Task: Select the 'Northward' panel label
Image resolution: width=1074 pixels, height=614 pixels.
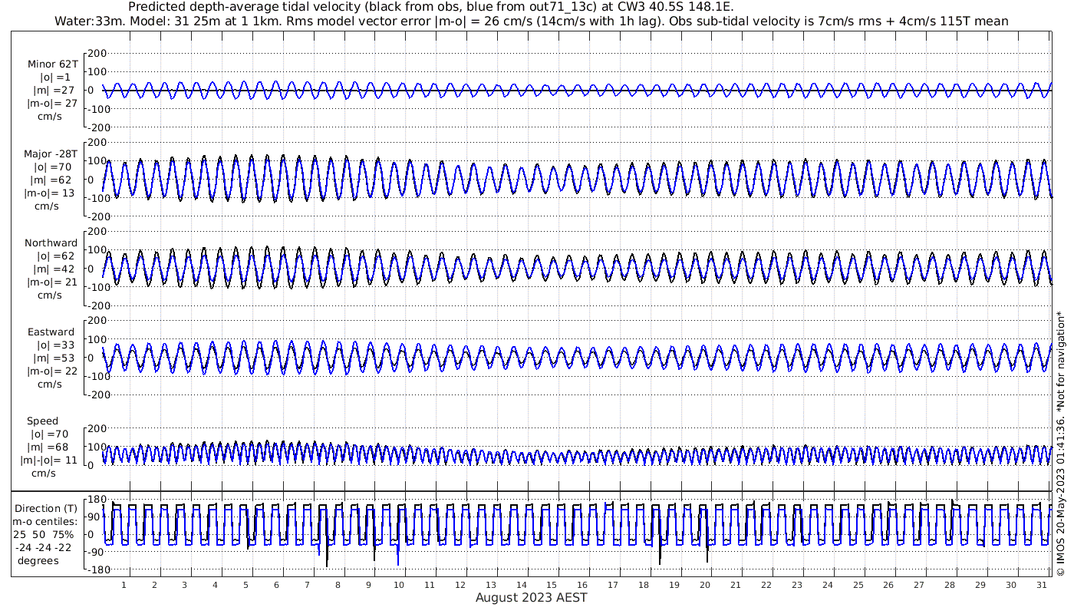Action: coord(51,243)
